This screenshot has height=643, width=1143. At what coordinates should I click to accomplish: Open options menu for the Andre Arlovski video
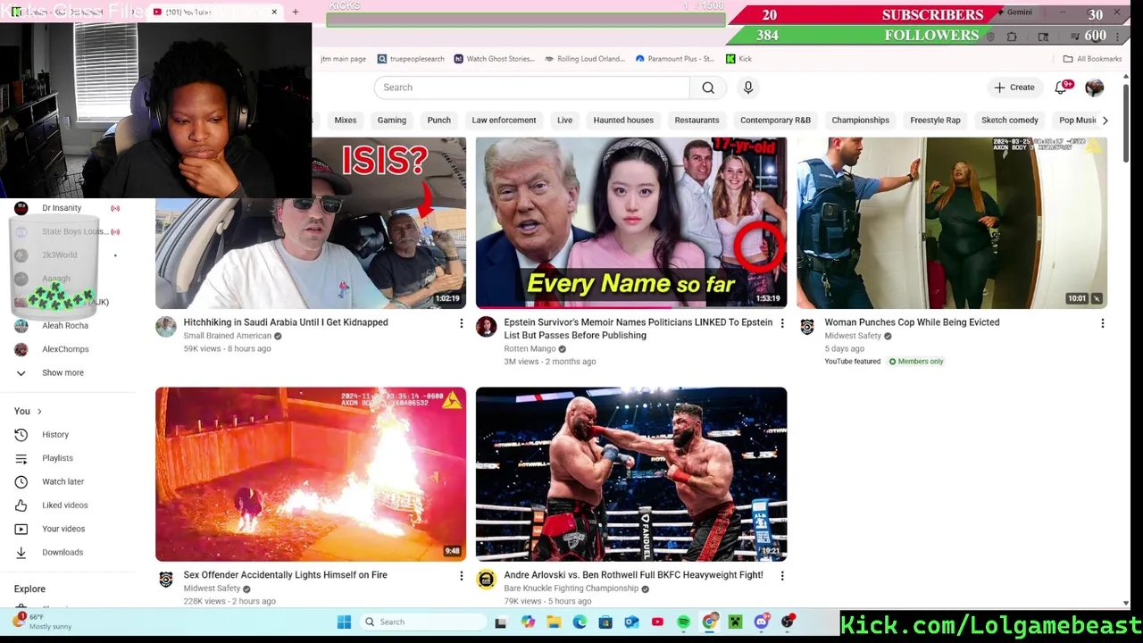pyautogui.click(x=781, y=576)
